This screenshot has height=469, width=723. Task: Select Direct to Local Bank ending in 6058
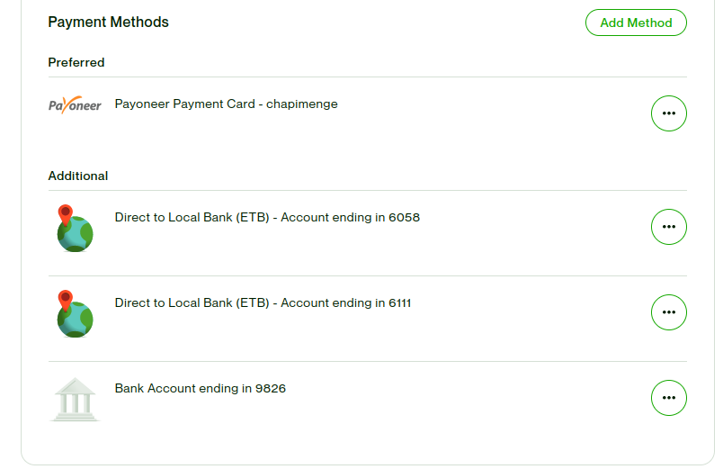[x=267, y=218]
